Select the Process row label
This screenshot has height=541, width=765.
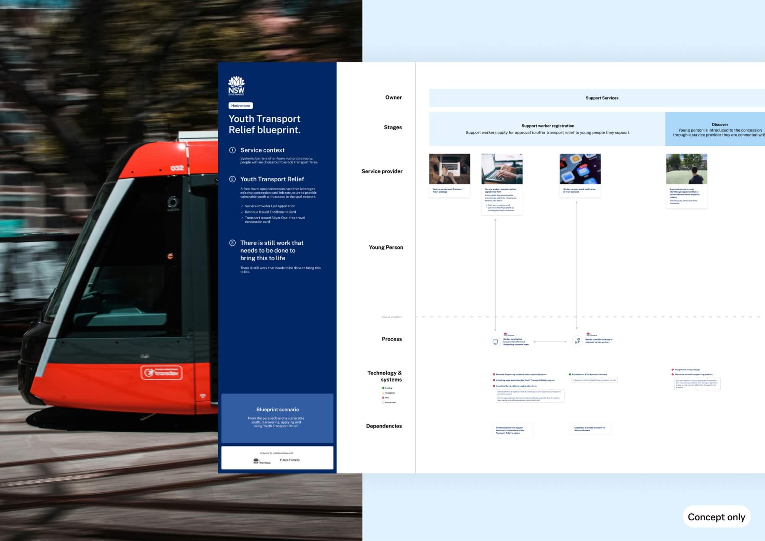pos(392,339)
